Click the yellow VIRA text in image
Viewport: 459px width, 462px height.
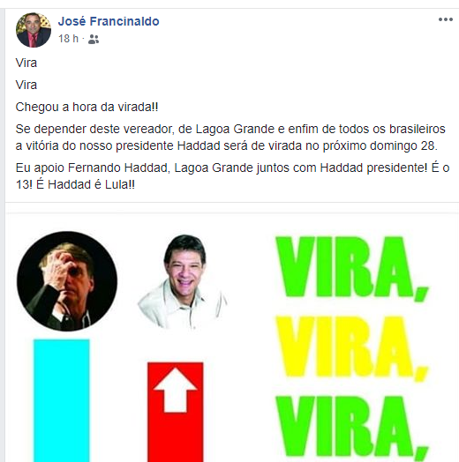click(x=352, y=348)
